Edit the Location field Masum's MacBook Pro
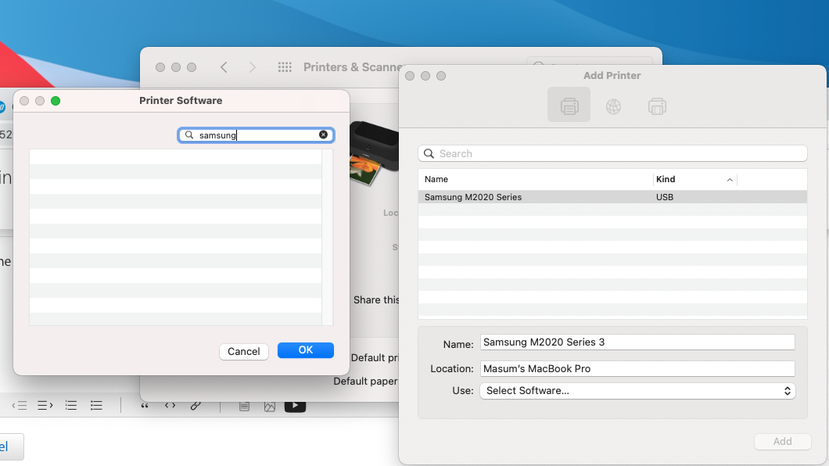The width and height of the screenshot is (829, 466). tap(637, 369)
